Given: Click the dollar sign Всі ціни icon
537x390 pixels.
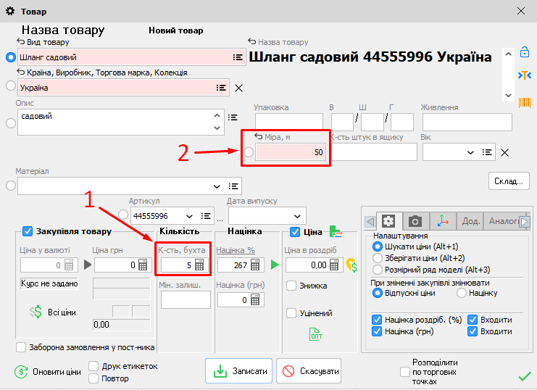Looking at the screenshot, I should [36, 312].
